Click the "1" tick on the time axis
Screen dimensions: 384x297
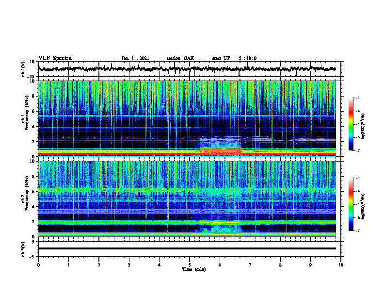[68, 265]
